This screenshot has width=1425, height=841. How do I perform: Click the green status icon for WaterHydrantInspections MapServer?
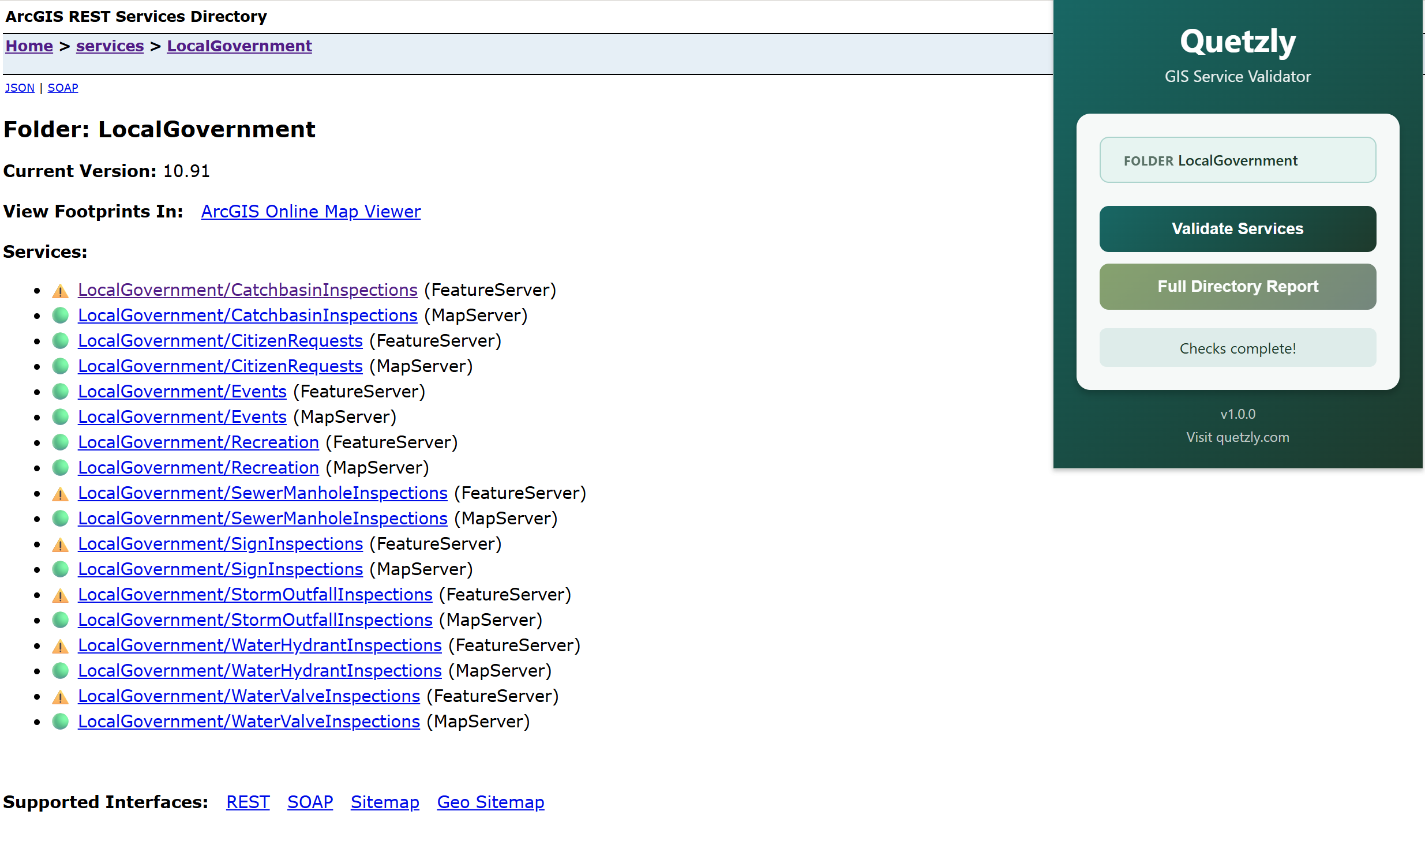click(60, 671)
